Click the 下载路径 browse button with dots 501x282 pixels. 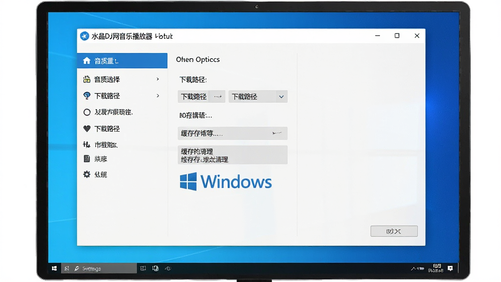[x=201, y=96]
